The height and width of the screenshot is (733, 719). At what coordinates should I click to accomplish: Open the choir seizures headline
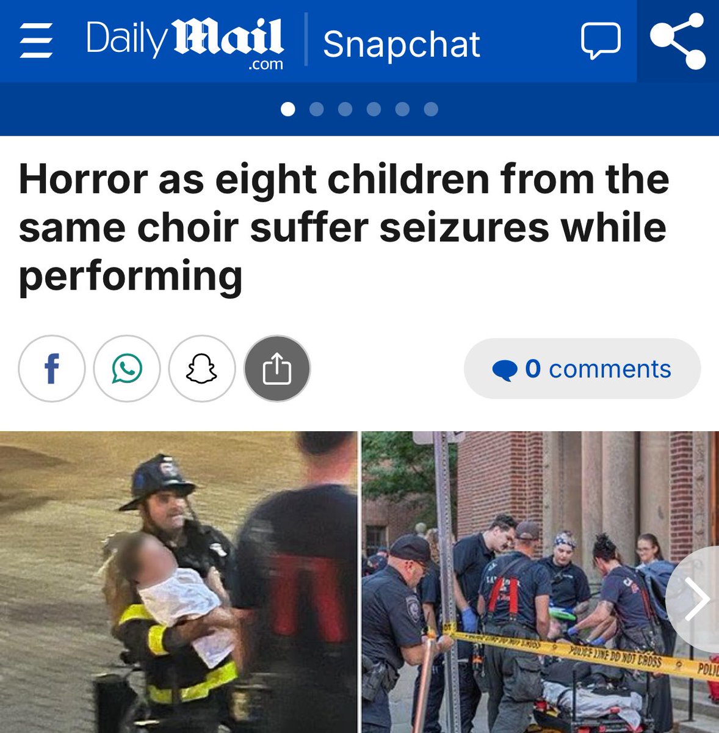344,227
